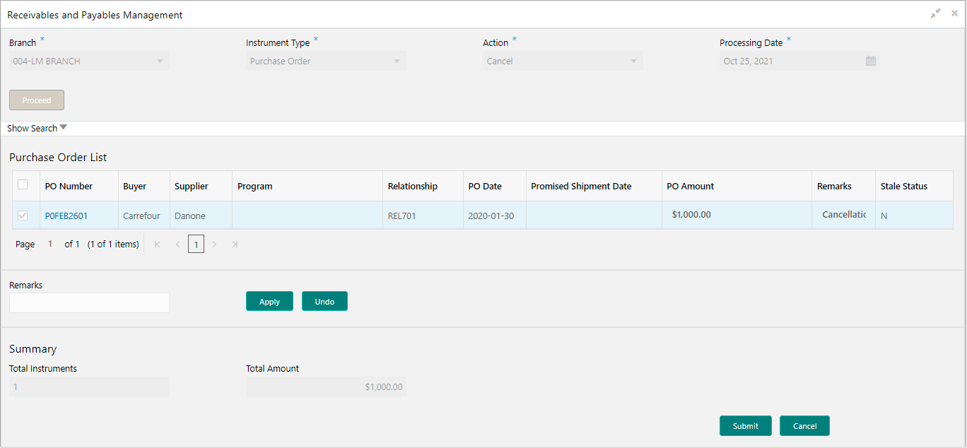Go to last page of list

pyautogui.click(x=235, y=244)
